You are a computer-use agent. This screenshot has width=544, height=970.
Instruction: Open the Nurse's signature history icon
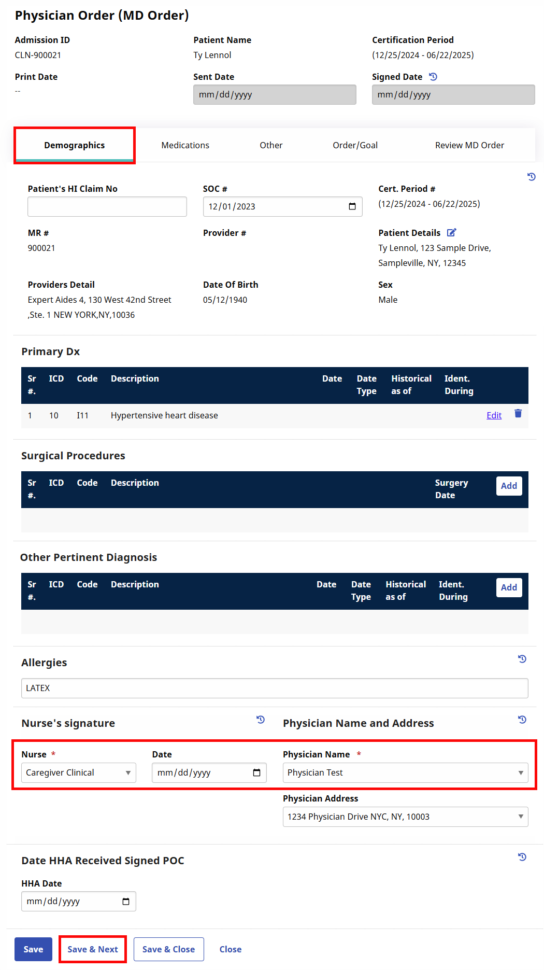[x=260, y=720]
